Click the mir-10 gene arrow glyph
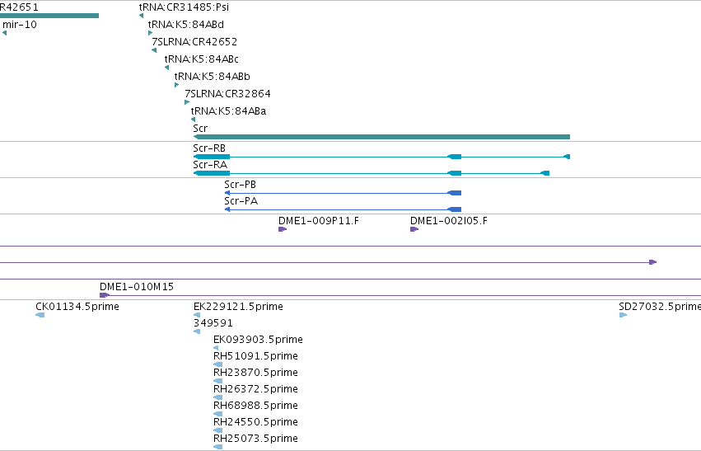 coord(4,33)
